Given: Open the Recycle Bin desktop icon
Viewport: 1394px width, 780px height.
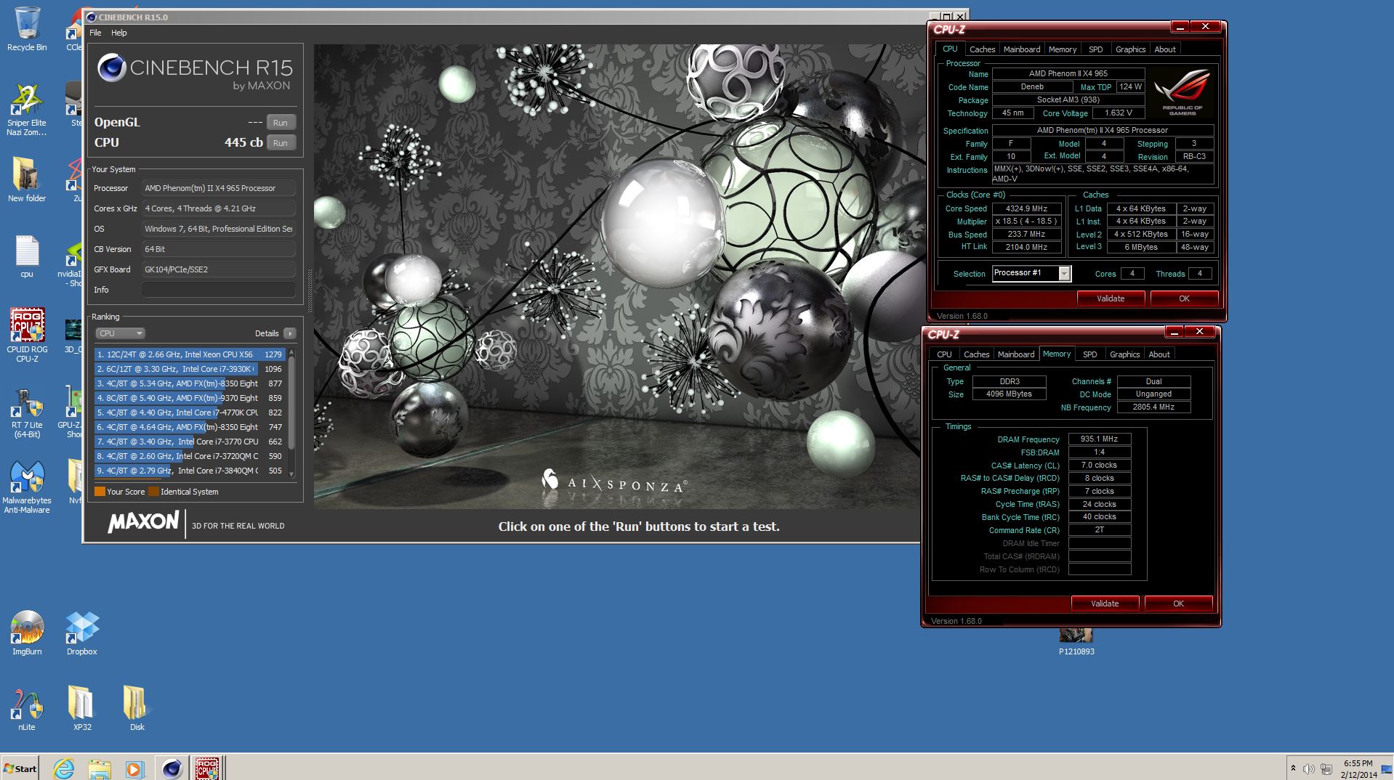Looking at the screenshot, I should click(x=27, y=29).
